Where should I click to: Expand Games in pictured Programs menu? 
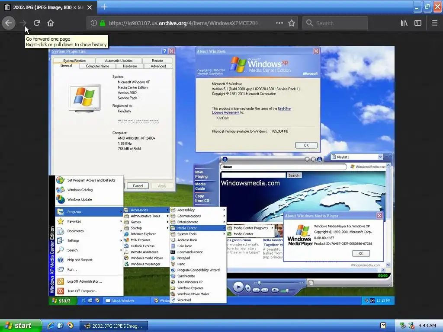coord(146,222)
